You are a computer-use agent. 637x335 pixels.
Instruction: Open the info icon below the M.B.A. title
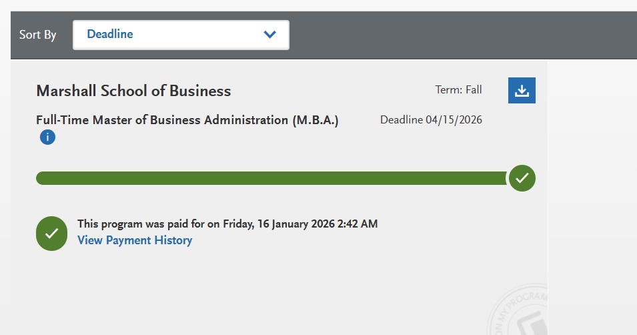pyautogui.click(x=47, y=137)
